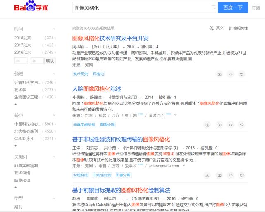
Task: Expand more options under 核心 with plus
Action: [16, 145]
